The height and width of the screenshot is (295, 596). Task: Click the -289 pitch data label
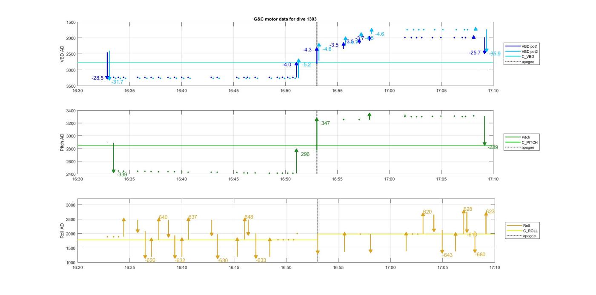493,147
